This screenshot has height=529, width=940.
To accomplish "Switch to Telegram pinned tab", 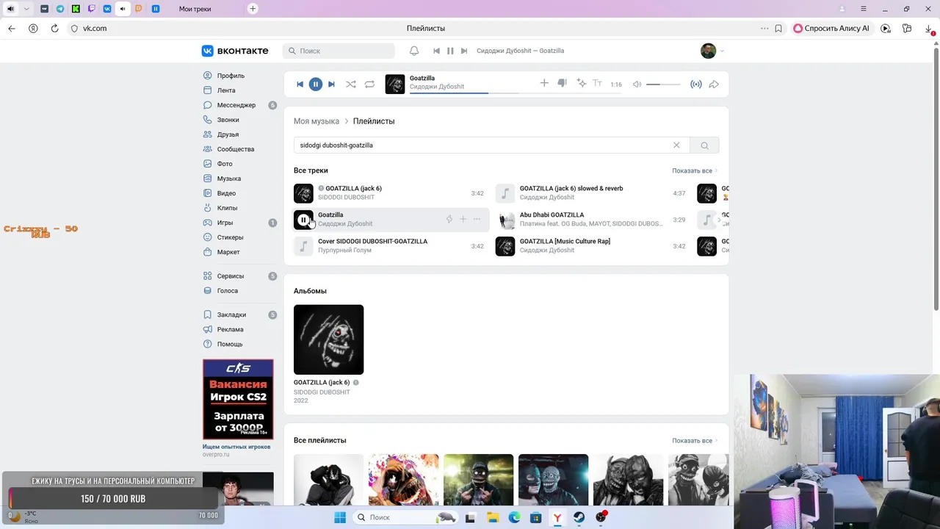I will pyautogui.click(x=60, y=9).
